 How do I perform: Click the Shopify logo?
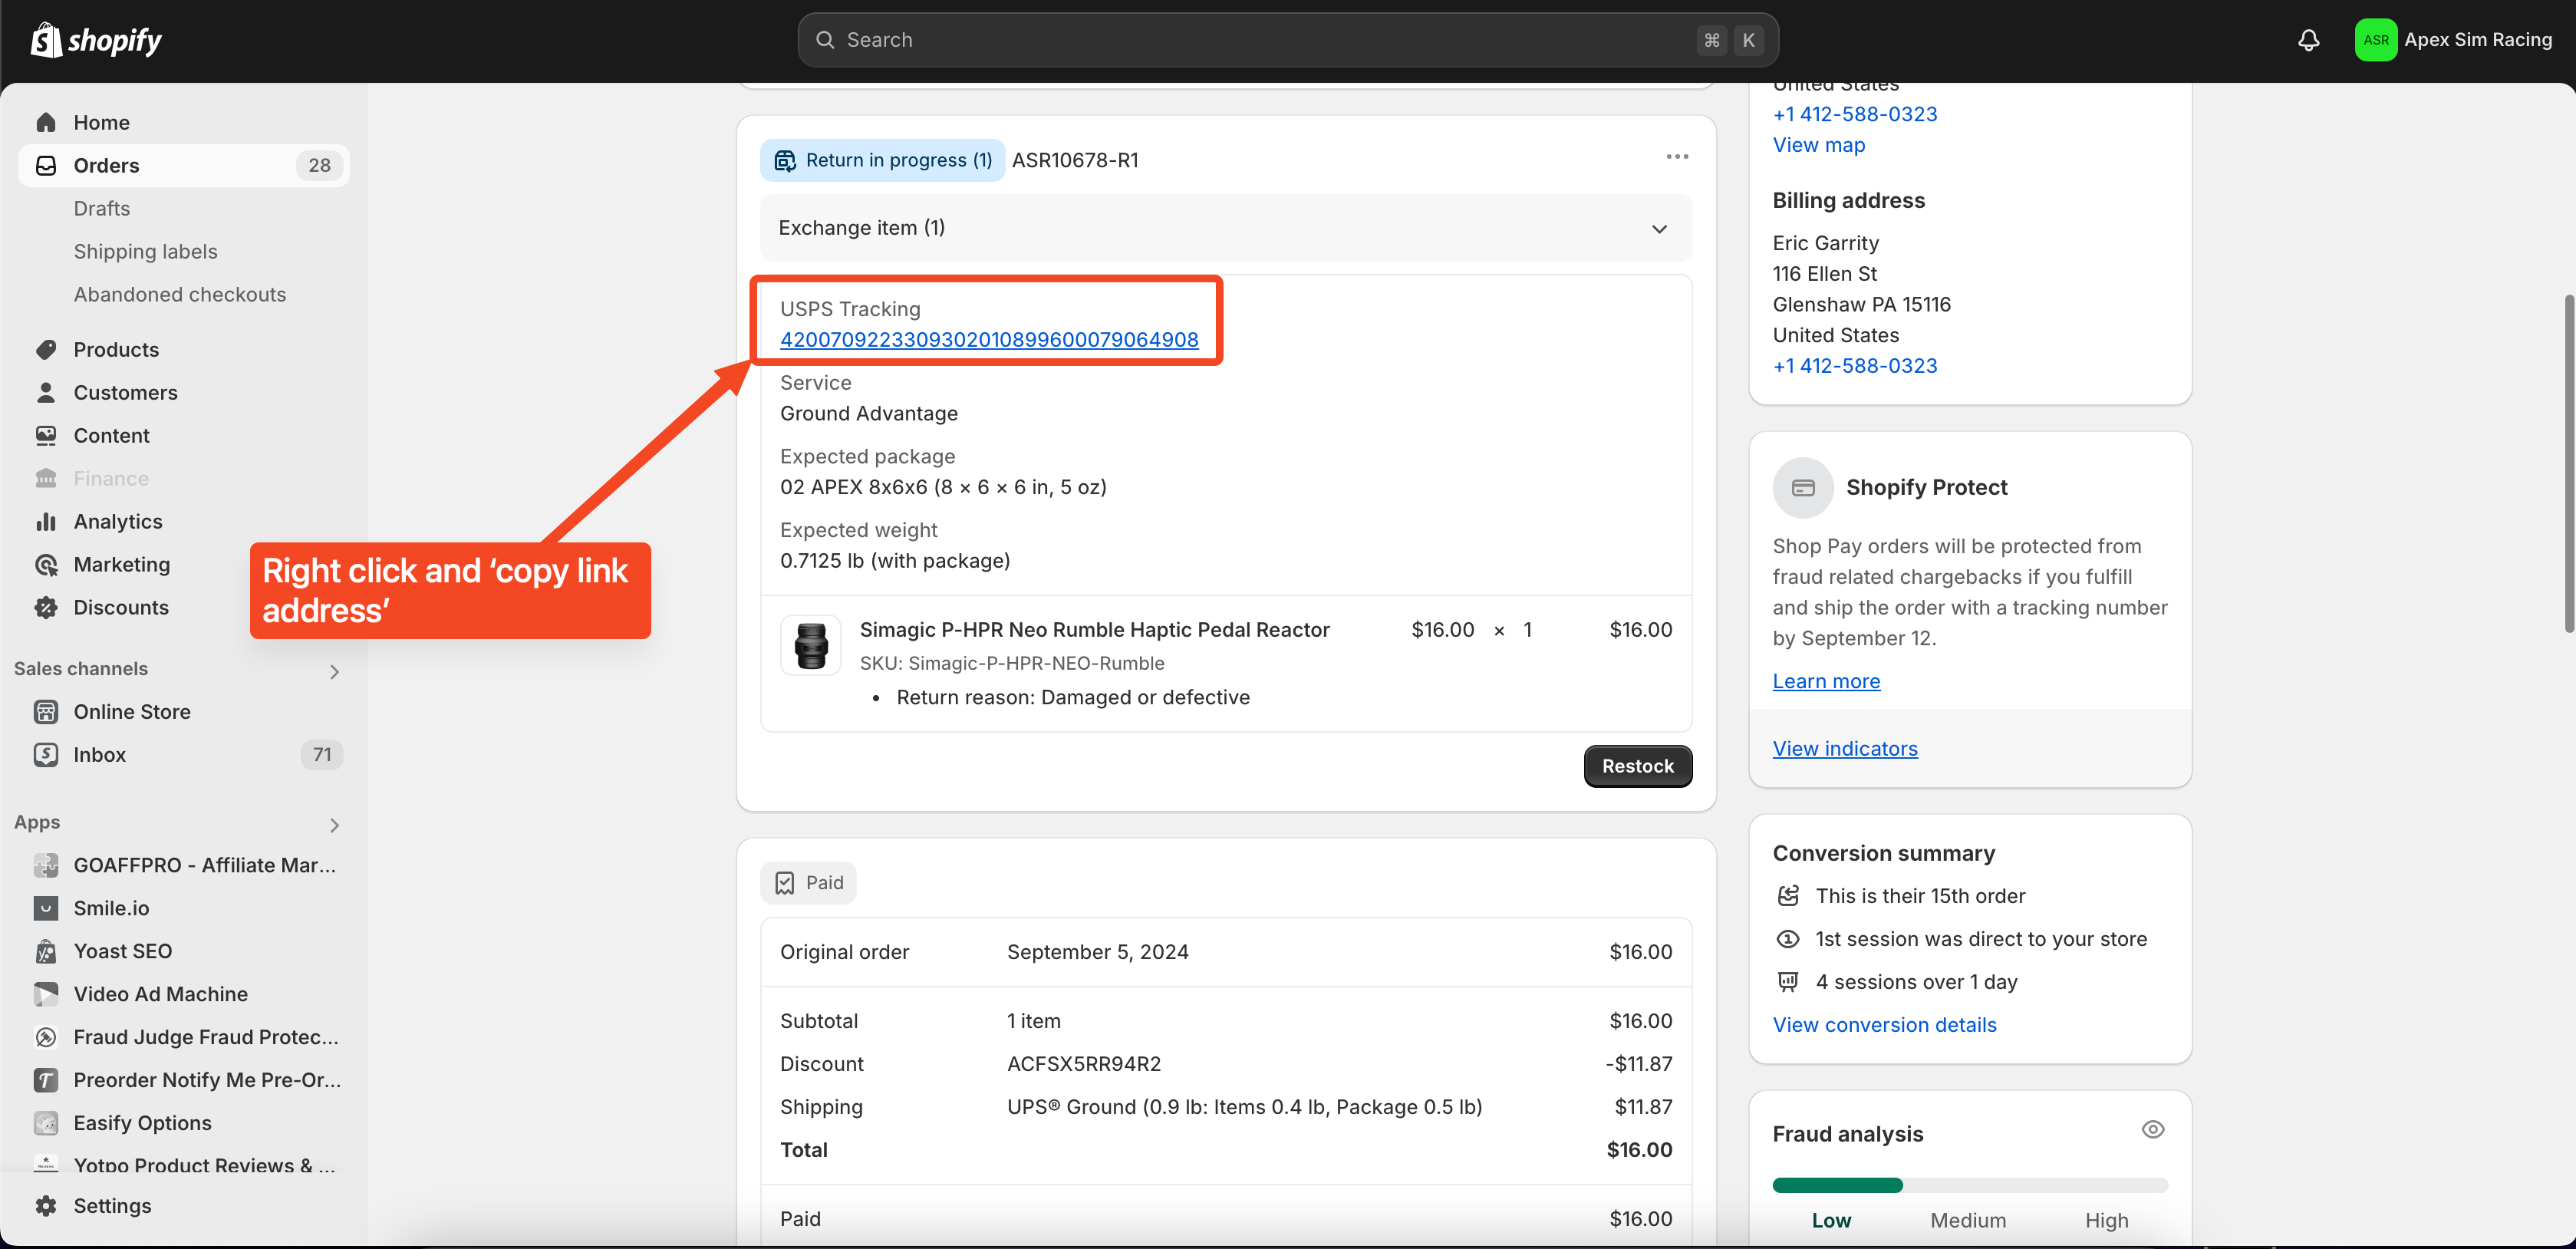coord(96,40)
